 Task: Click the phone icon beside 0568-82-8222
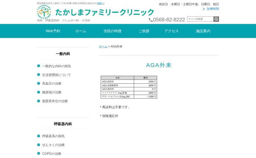click(x=150, y=20)
